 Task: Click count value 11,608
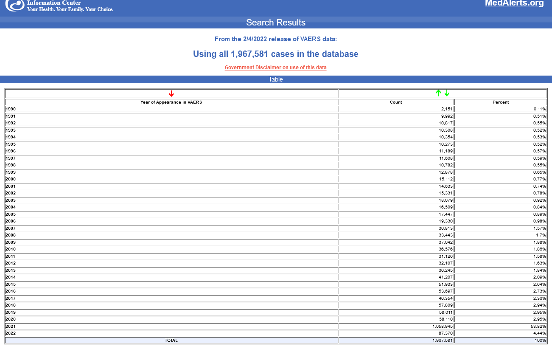[x=446, y=158]
